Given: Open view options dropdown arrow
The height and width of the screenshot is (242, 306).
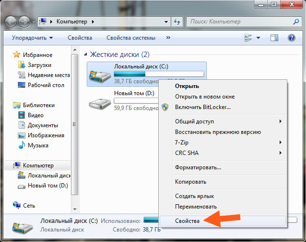Looking at the screenshot, I should pos(258,38).
